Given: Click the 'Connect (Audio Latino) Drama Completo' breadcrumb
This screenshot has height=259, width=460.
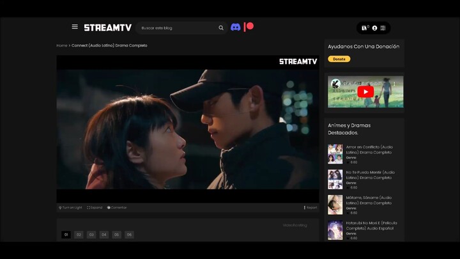Looking at the screenshot, I should coord(109,45).
